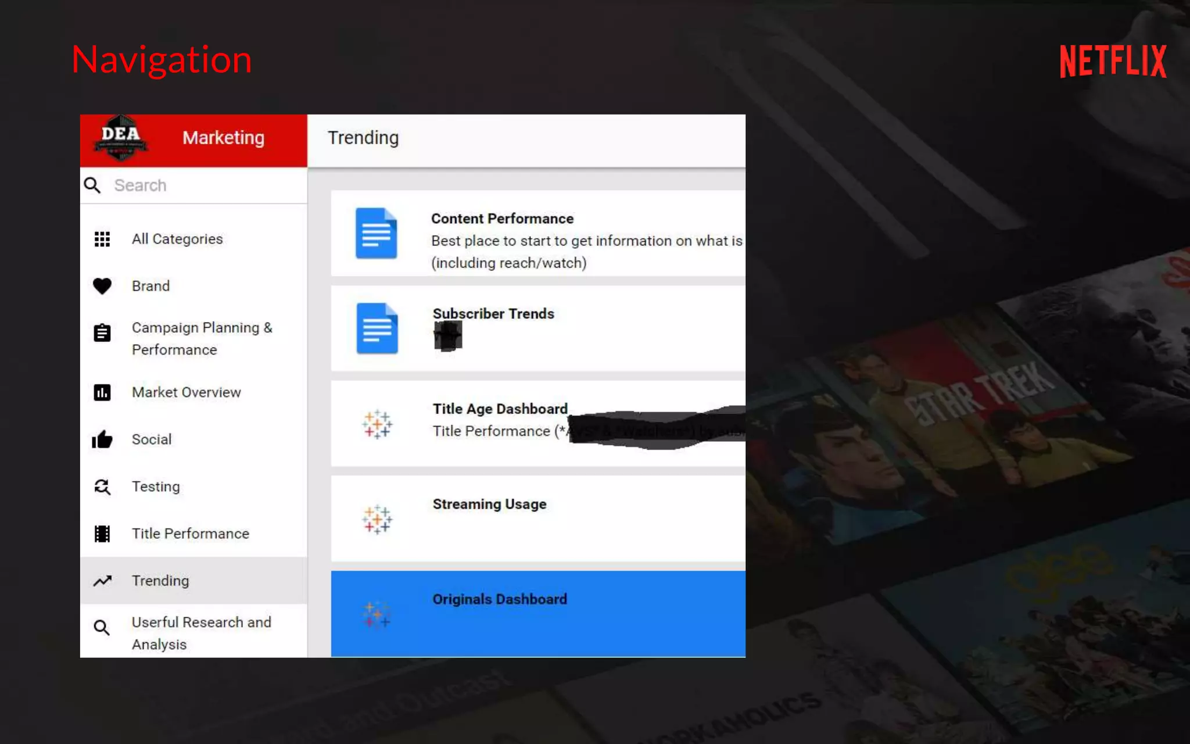The width and height of the screenshot is (1190, 744).
Task: Click the Title Age Dashboard Tableau icon
Action: tap(377, 424)
